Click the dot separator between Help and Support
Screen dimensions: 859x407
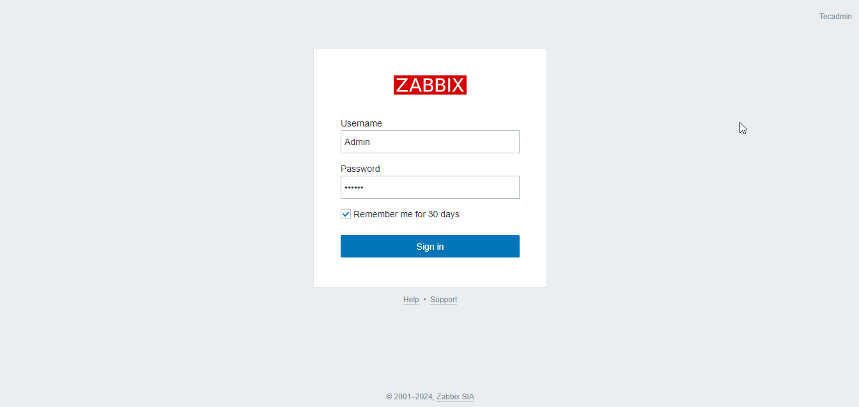click(x=424, y=299)
